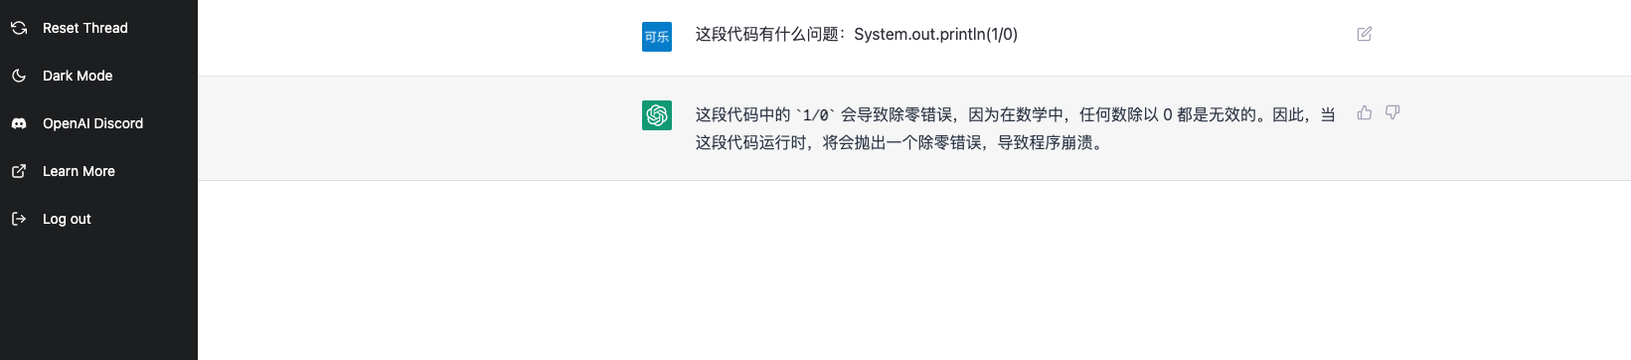The width and height of the screenshot is (1631, 360).
Task: Click the Learn More external-link icon
Action: 19,171
